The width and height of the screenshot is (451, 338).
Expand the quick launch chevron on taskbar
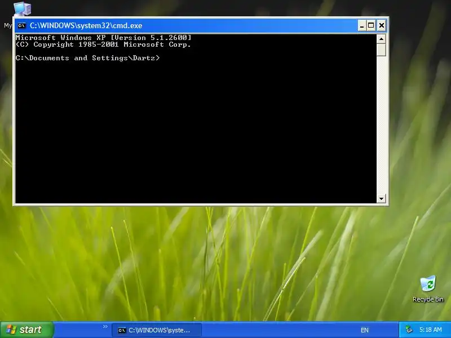coord(105,327)
